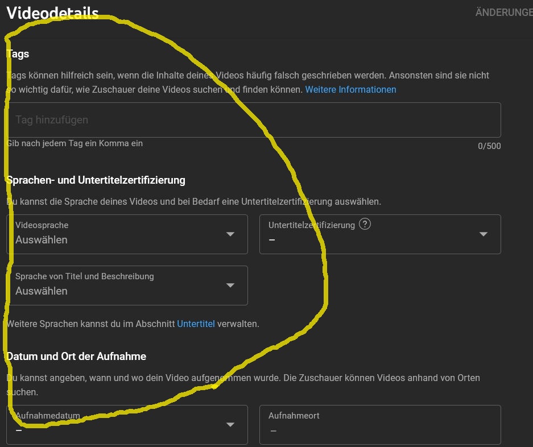Image resolution: width=533 pixels, height=447 pixels.
Task: Open Sprache von Titel und Beschreibung dropdown
Action: click(127, 285)
